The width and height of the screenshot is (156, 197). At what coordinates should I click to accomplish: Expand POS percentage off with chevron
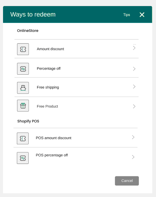pyautogui.click(x=133, y=157)
